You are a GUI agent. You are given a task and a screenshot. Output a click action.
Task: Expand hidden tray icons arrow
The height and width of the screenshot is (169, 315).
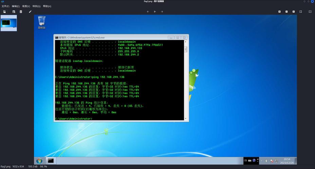coord(261,161)
